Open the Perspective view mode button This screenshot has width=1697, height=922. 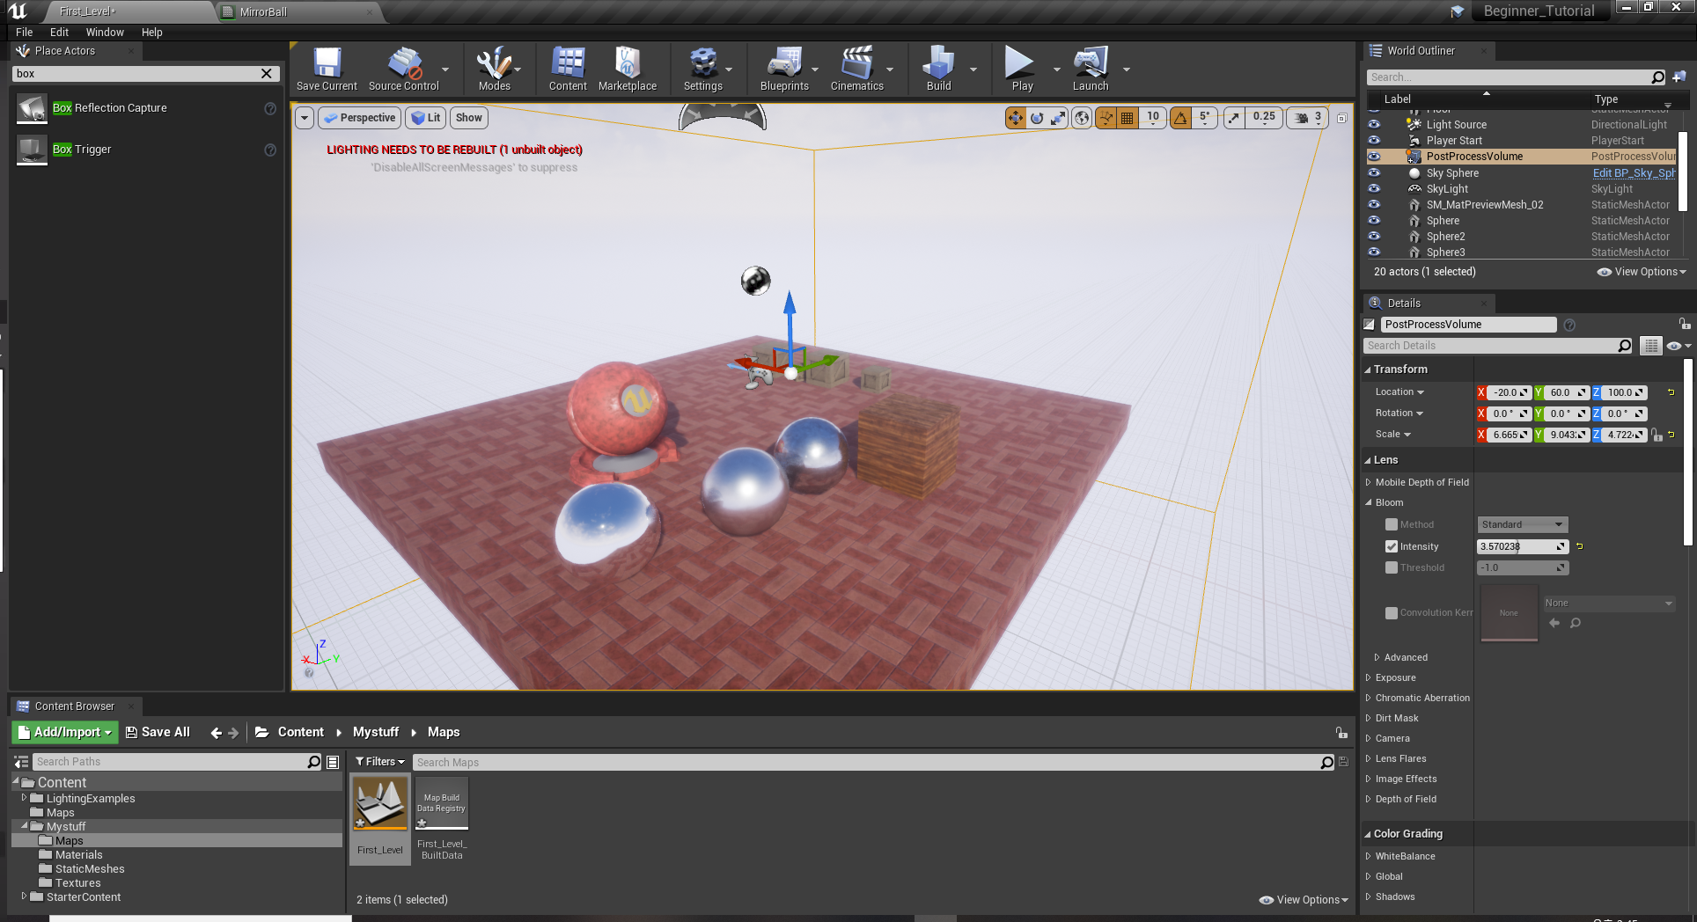tap(359, 118)
